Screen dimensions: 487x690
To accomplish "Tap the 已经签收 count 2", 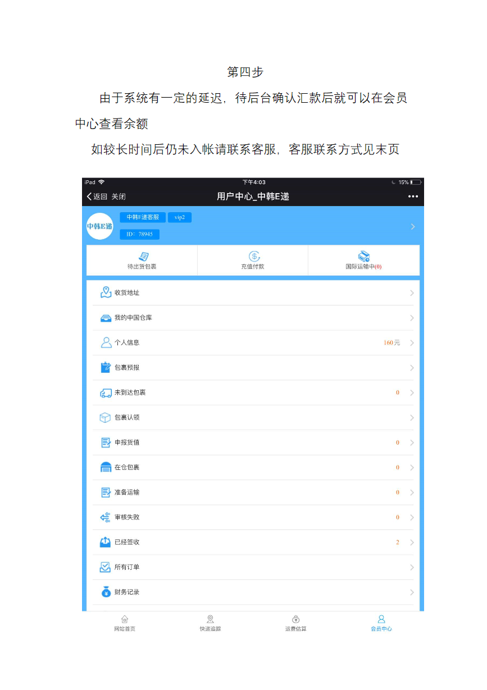I will 398,542.
